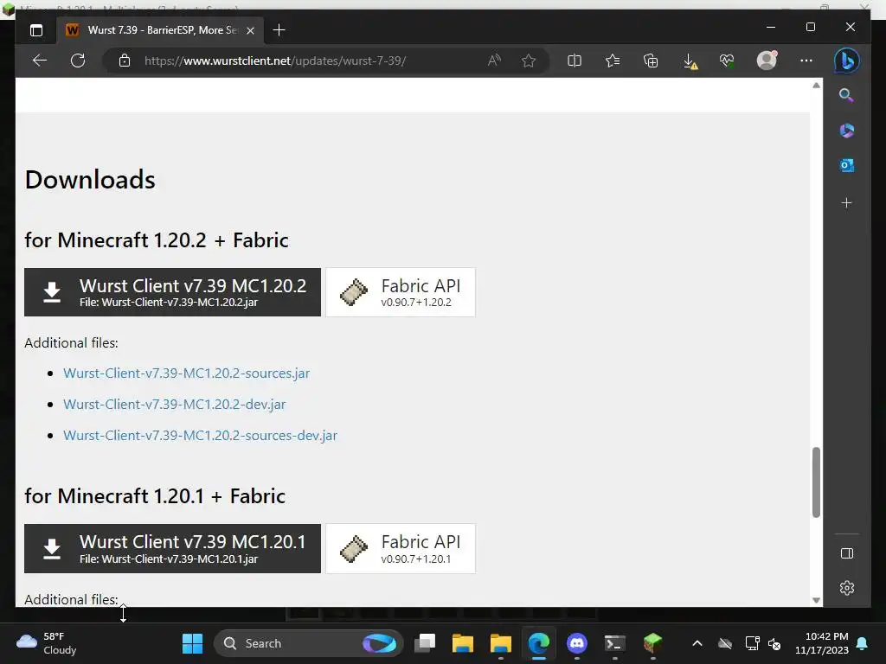Screen dimensions: 886x664
Task: Open Task View on taskbar
Action: 425,643
